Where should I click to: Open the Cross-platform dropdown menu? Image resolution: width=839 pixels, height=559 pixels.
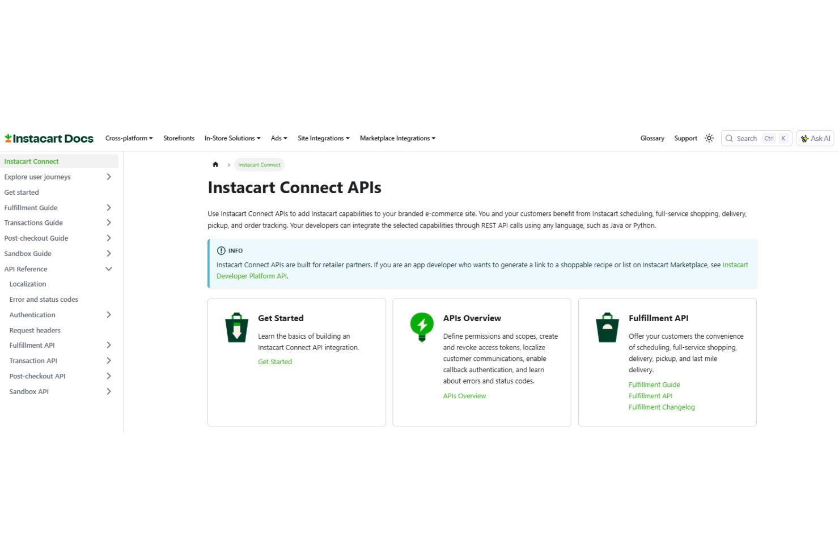(x=129, y=138)
